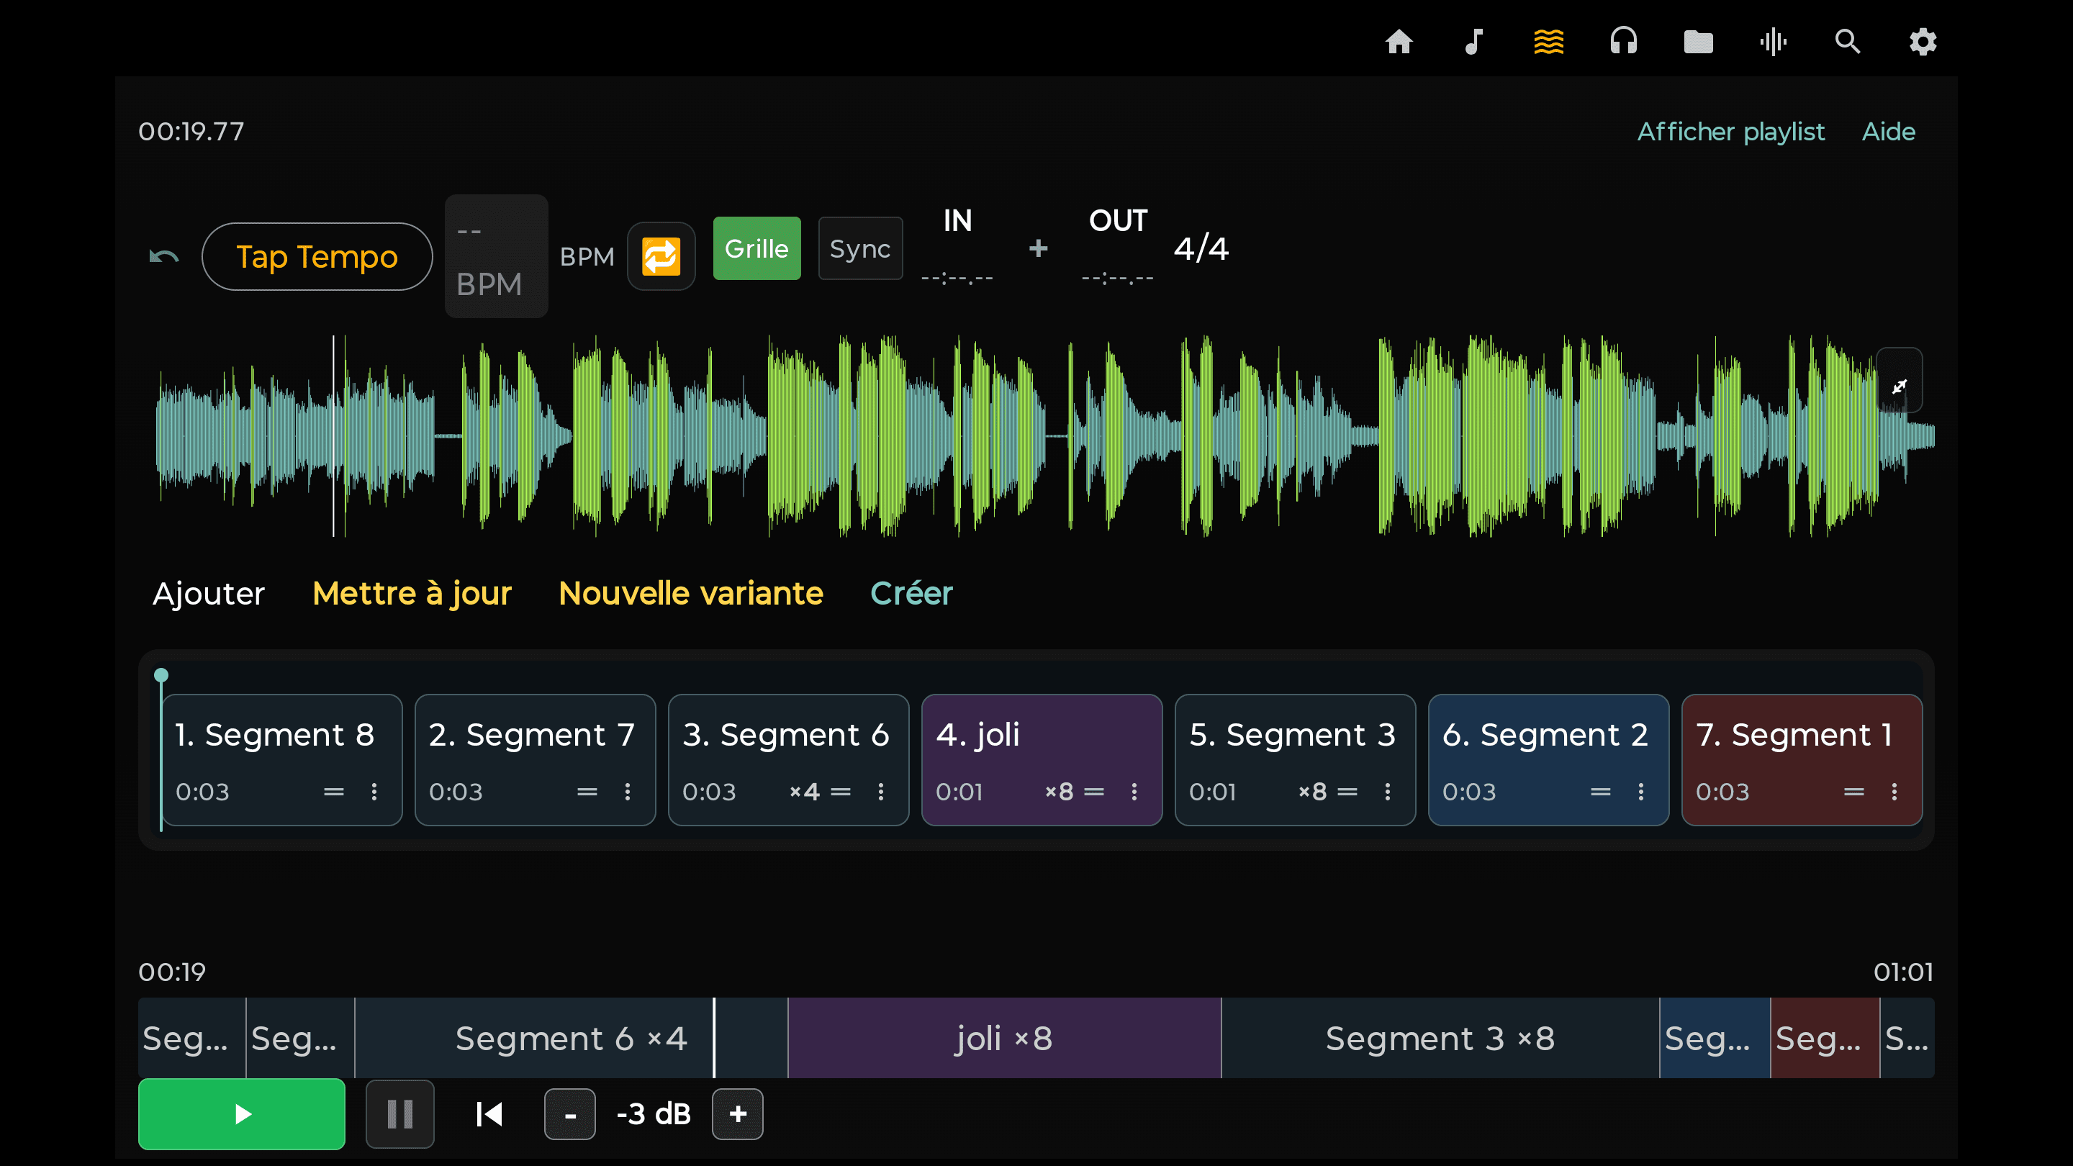Open more options for joli segment
2073x1166 pixels.
coord(1134,792)
